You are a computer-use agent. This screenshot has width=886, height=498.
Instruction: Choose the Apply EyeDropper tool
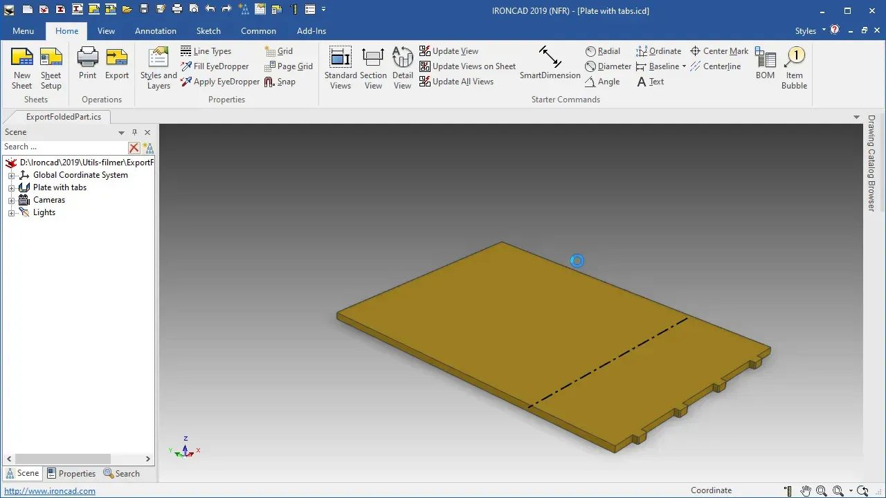coord(220,82)
